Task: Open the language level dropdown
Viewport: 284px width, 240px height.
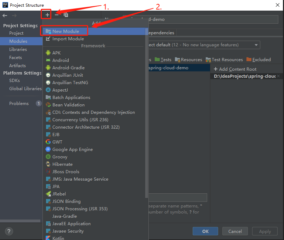Action: [256, 45]
